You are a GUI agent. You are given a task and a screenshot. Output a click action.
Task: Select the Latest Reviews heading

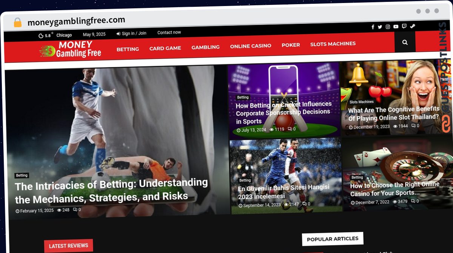coord(68,246)
